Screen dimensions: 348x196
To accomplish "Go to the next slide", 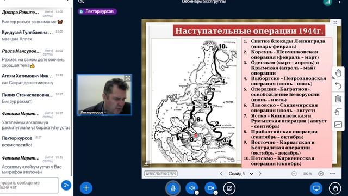I will click(260, 174).
